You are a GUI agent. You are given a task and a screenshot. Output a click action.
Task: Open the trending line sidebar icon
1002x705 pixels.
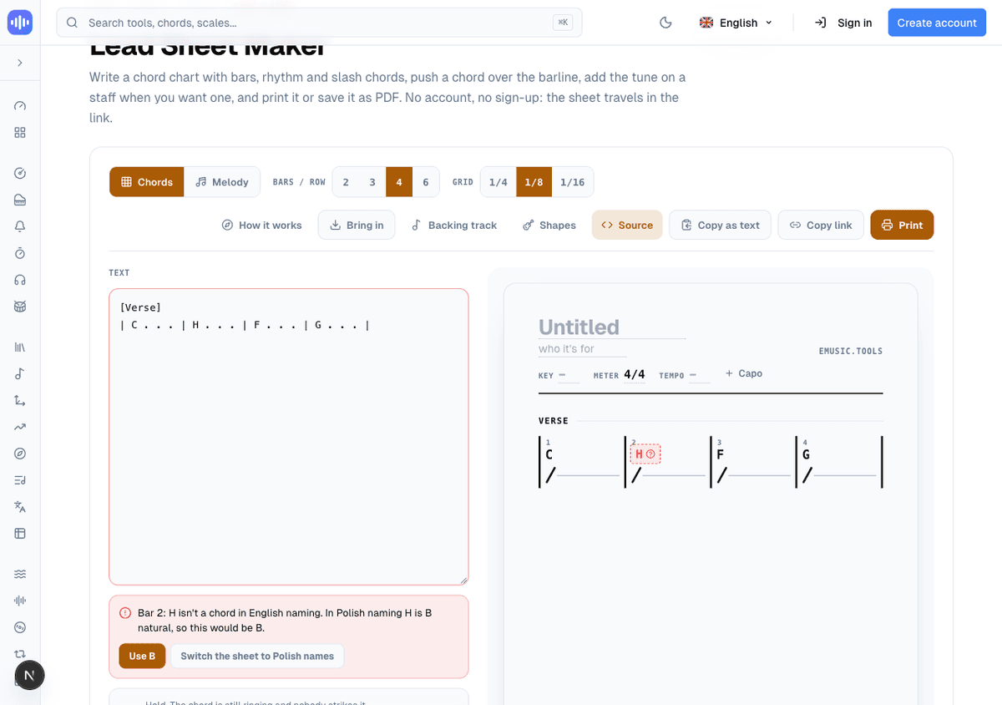click(x=20, y=427)
